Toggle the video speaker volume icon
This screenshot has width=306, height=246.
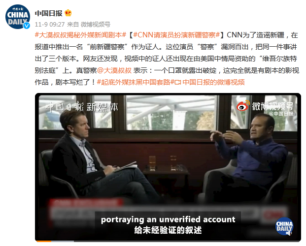288,233
